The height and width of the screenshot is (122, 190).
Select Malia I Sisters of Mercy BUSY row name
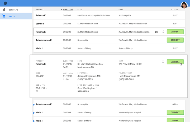pos(39,49)
